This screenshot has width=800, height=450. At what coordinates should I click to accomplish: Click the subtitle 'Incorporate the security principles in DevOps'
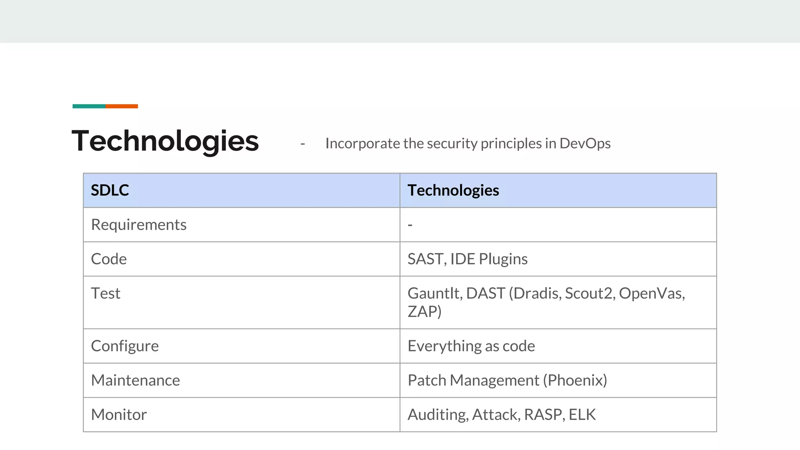tap(468, 143)
